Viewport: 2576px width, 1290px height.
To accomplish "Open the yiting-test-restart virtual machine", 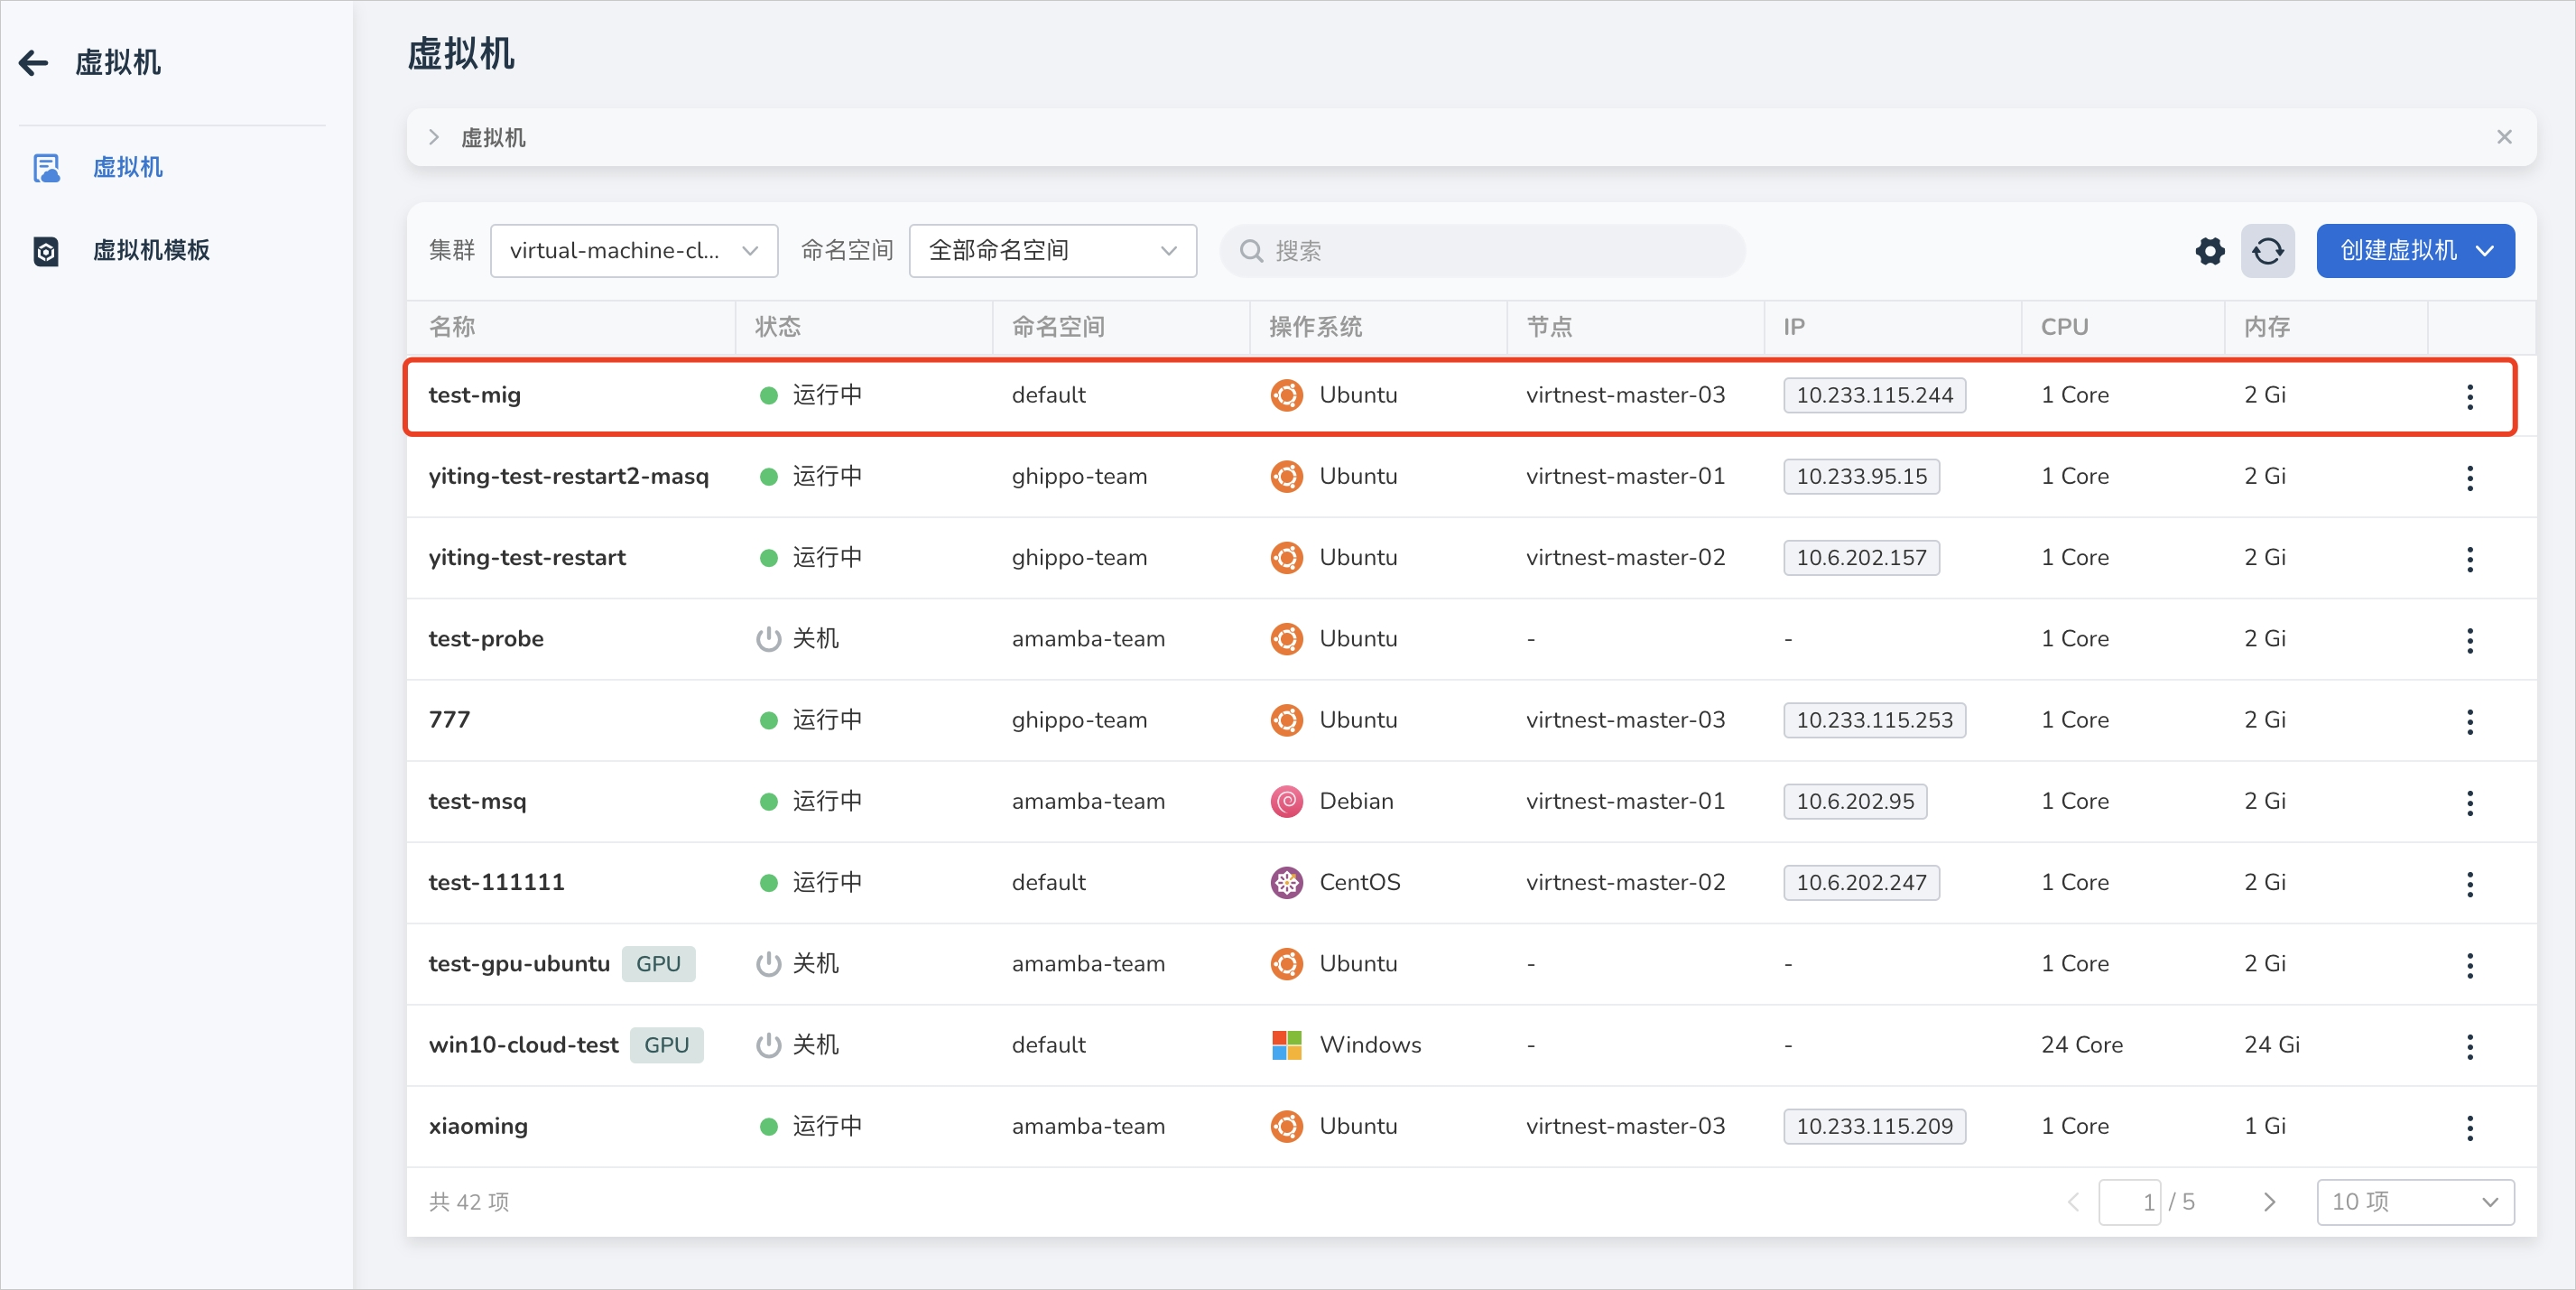I will tap(527, 557).
